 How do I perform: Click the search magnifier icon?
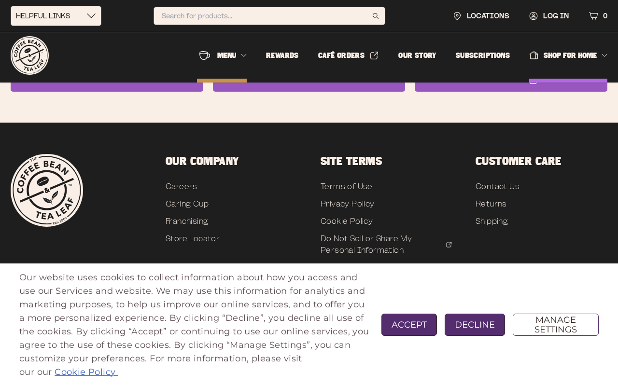pos(376,16)
